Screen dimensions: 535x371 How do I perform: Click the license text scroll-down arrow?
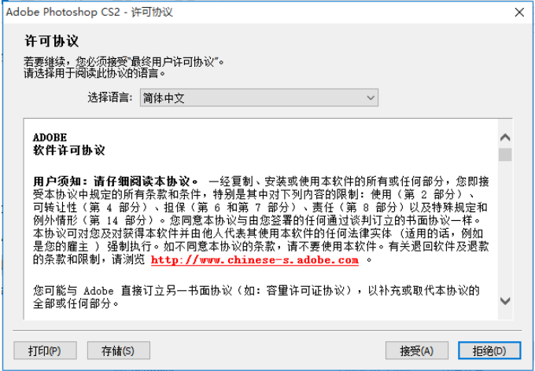click(x=505, y=301)
